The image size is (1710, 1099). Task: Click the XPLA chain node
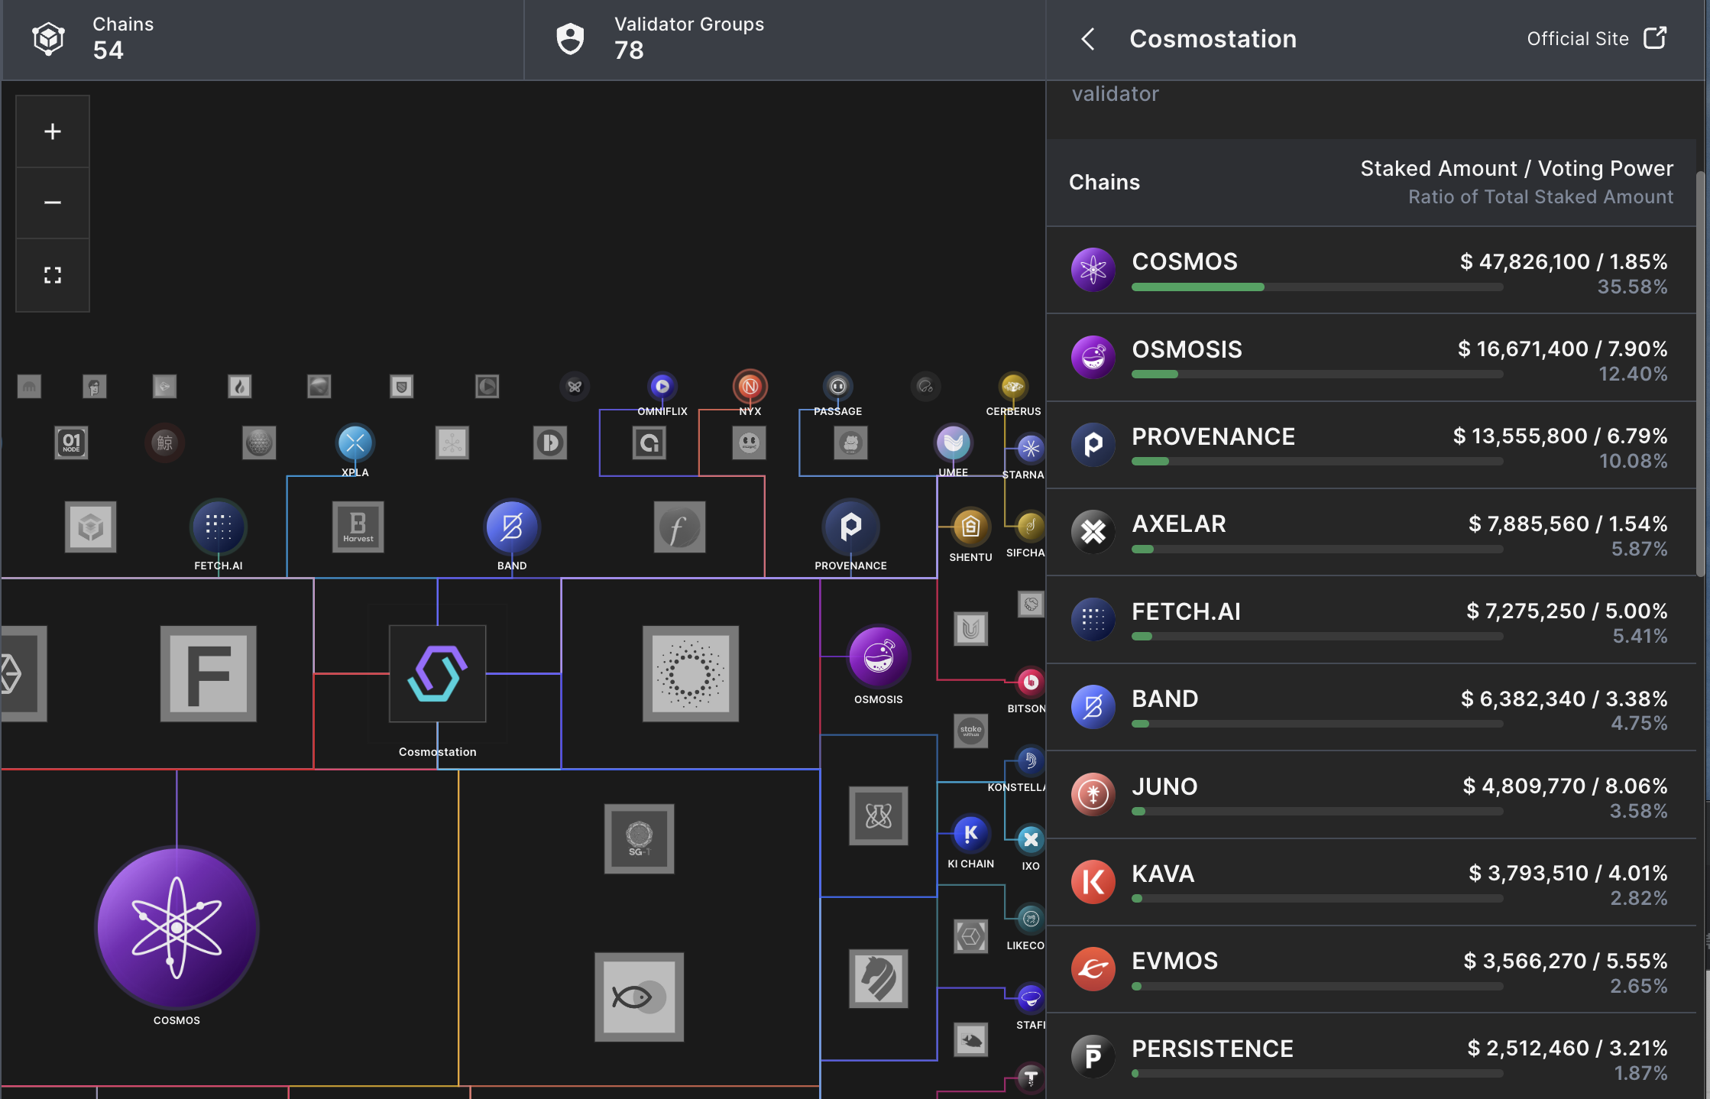[355, 443]
